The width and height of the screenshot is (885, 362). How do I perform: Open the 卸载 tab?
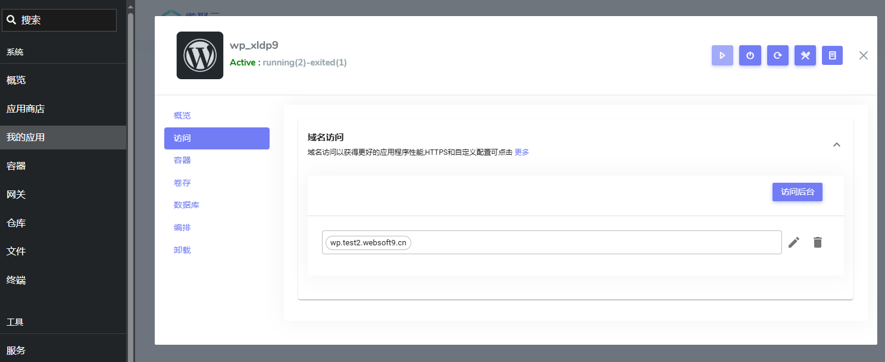pos(182,249)
